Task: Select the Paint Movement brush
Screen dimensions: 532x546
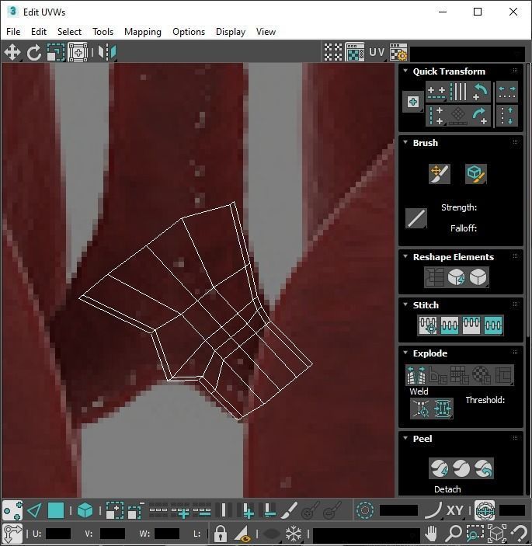Action: click(x=440, y=174)
